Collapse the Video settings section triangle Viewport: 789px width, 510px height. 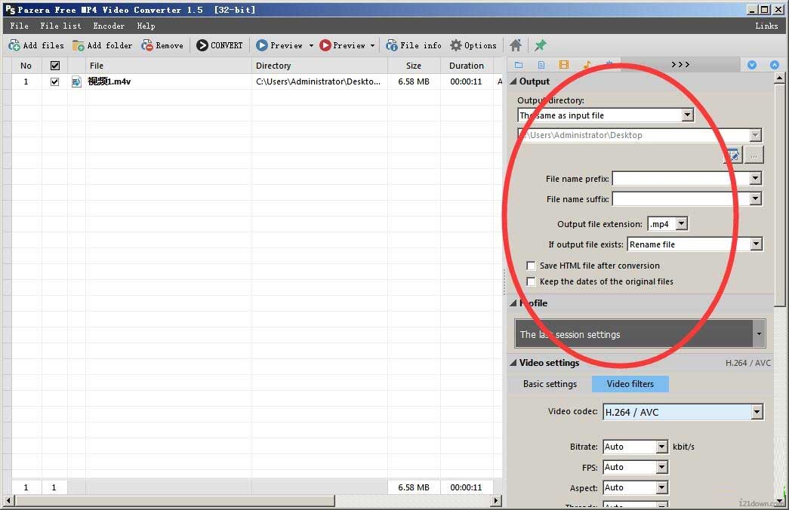[513, 363]
